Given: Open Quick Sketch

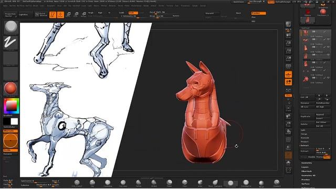Looking at the screenshot, I should [41, 14].
